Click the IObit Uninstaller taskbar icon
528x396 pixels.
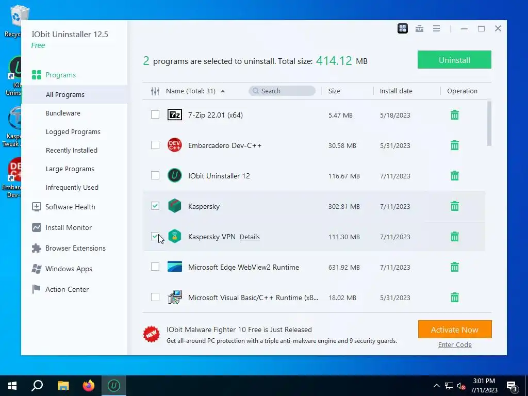114,386
